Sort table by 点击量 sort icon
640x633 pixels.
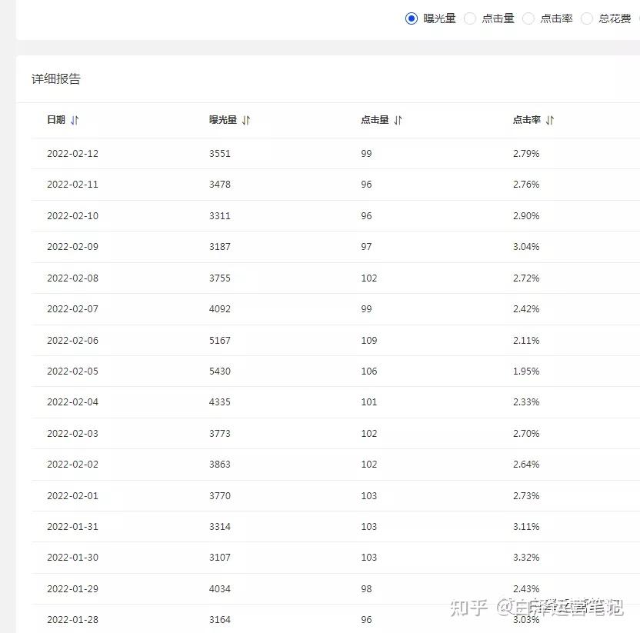pyautogui.click(x=398, y=120)
